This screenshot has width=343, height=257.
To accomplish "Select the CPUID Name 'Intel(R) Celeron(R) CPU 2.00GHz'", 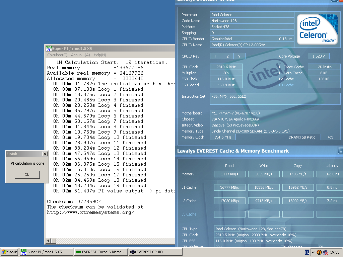I will click(252, 45).
